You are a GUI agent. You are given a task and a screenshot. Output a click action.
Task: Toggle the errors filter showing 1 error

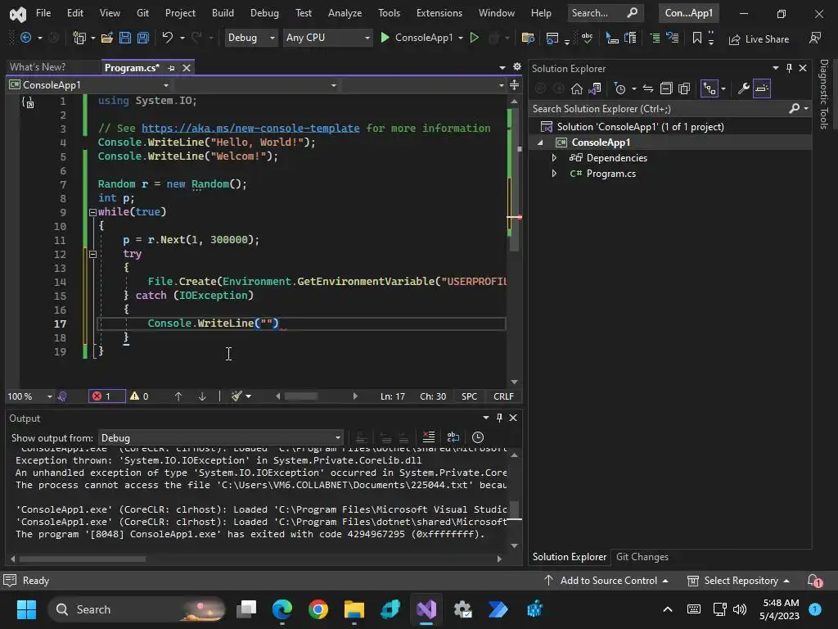[106, 396]
